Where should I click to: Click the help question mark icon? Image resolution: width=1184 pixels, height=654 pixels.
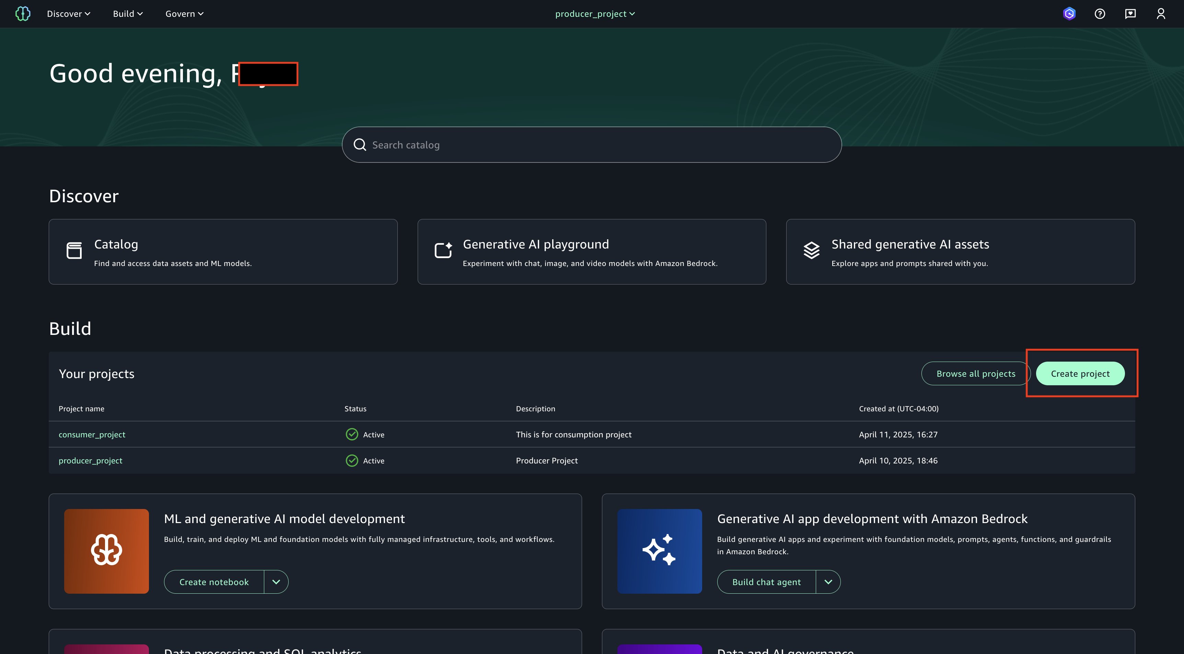pos(1100,14)
